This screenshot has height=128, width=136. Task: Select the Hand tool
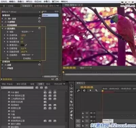click(x=71, y=115)
